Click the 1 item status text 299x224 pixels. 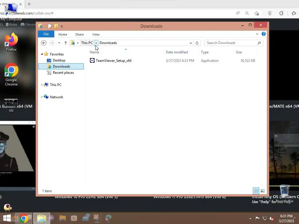(x=47, y=191)
